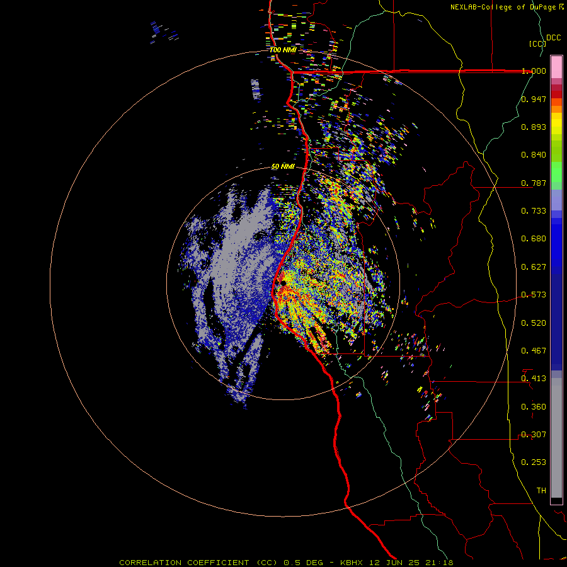Viewport: 567px width, 567px height.
Task: Click the Correlation Coefficient caption at bottom
Action: pyautogui.click(x=286, y=563)
